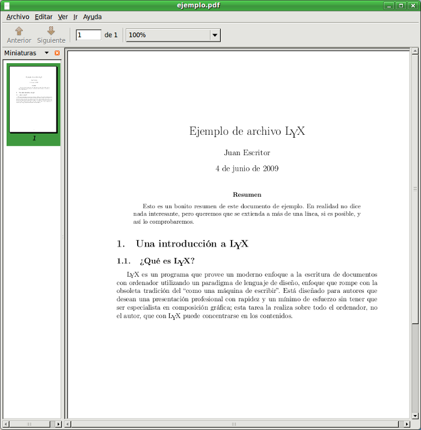This screenshot has width=421, height=430.
Task: Click document scrollbar down arrow
Action: coord(415,416)
